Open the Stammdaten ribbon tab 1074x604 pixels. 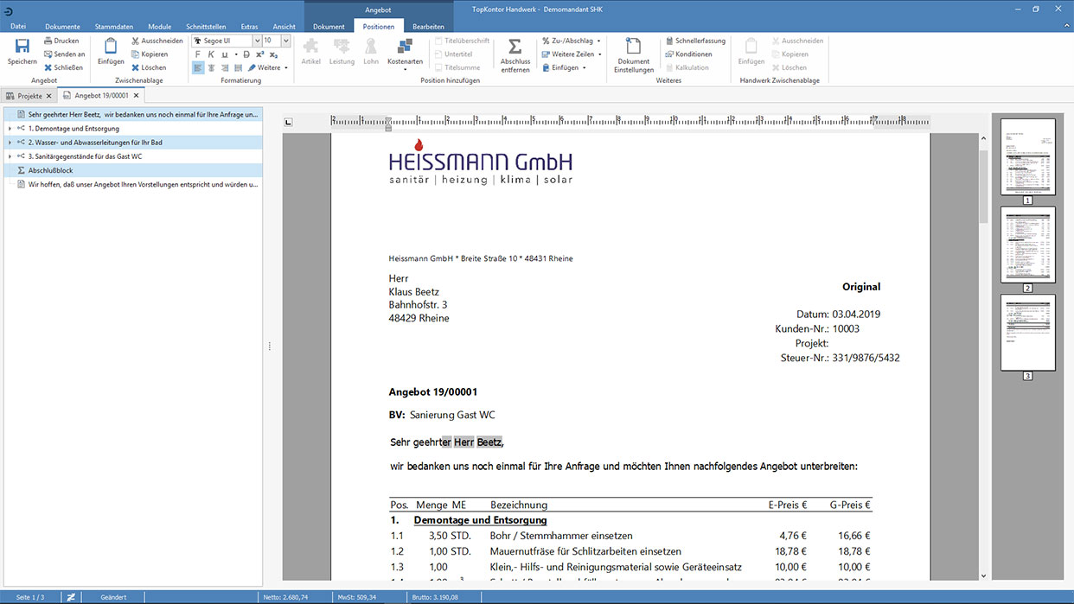click(x=113, y=27)
